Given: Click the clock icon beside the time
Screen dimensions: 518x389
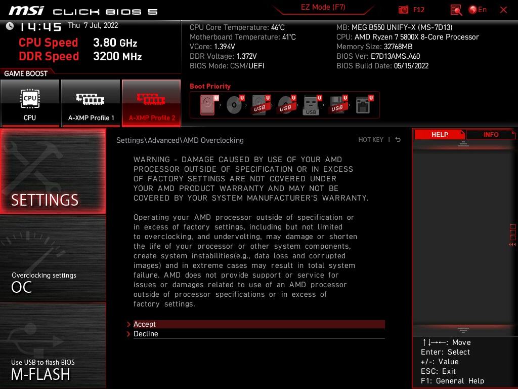Looking at the screenshot, I should (x=10, y=26).
